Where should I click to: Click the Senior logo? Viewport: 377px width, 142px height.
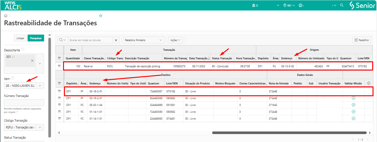tap(362, 5)
